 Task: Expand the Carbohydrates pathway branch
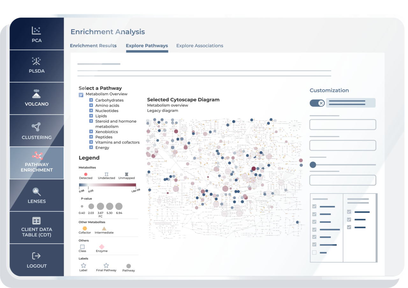tap(91, 100)
